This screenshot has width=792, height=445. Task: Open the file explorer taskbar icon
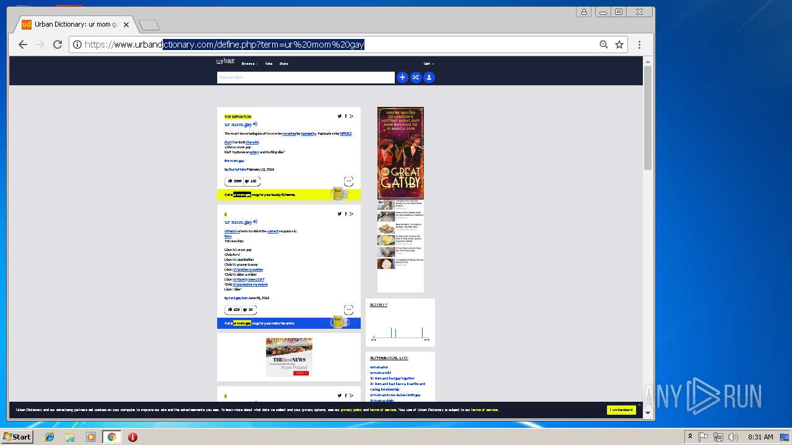tap(70, 437)
